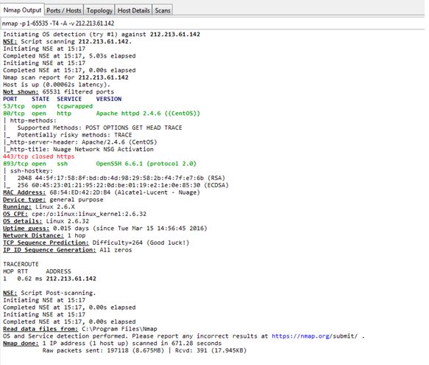Click the TCP Sequence Prediction line
Screen dimensions: 429x365
click(x=96, y=243)
